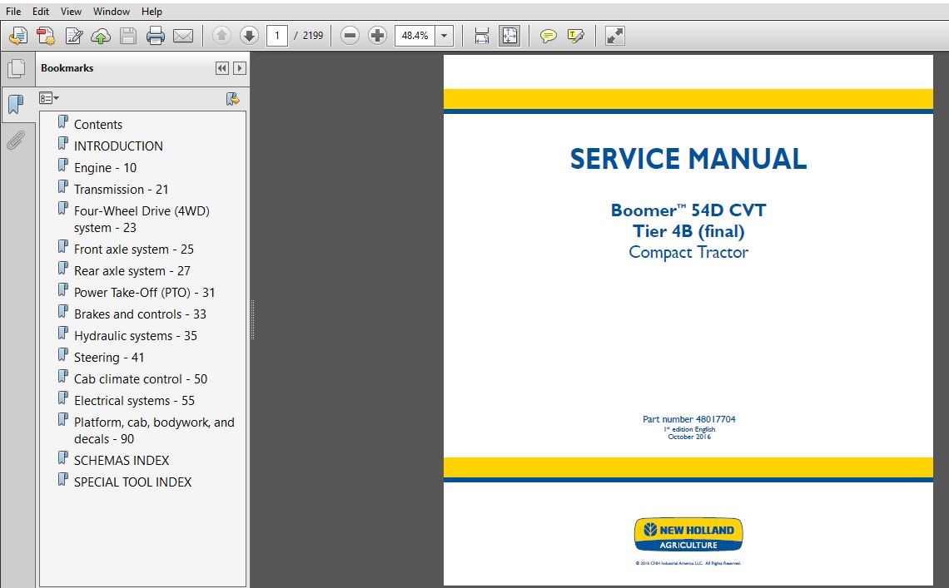Open Four-Wheel Drive (4WD) system - 23 bookmark

pos(142,219)
